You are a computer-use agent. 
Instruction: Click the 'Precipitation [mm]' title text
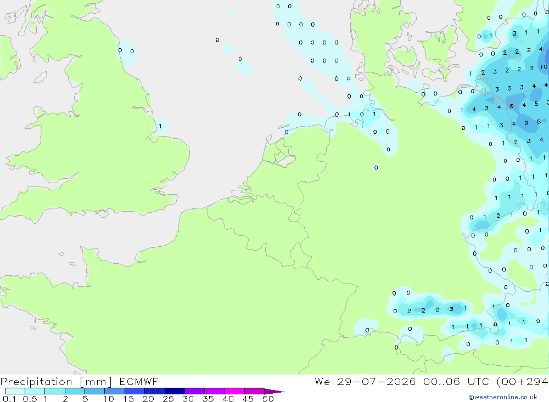click(x=56, y=382)
